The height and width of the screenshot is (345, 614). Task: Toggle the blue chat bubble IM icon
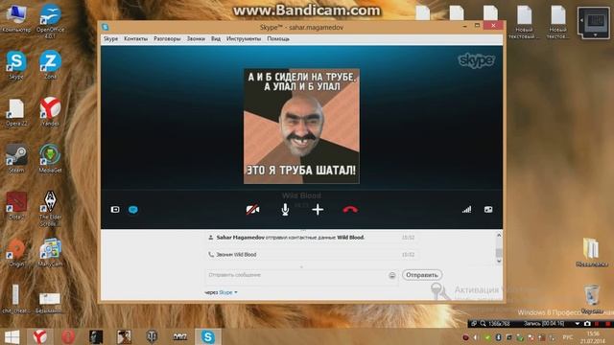click(133, 210)
